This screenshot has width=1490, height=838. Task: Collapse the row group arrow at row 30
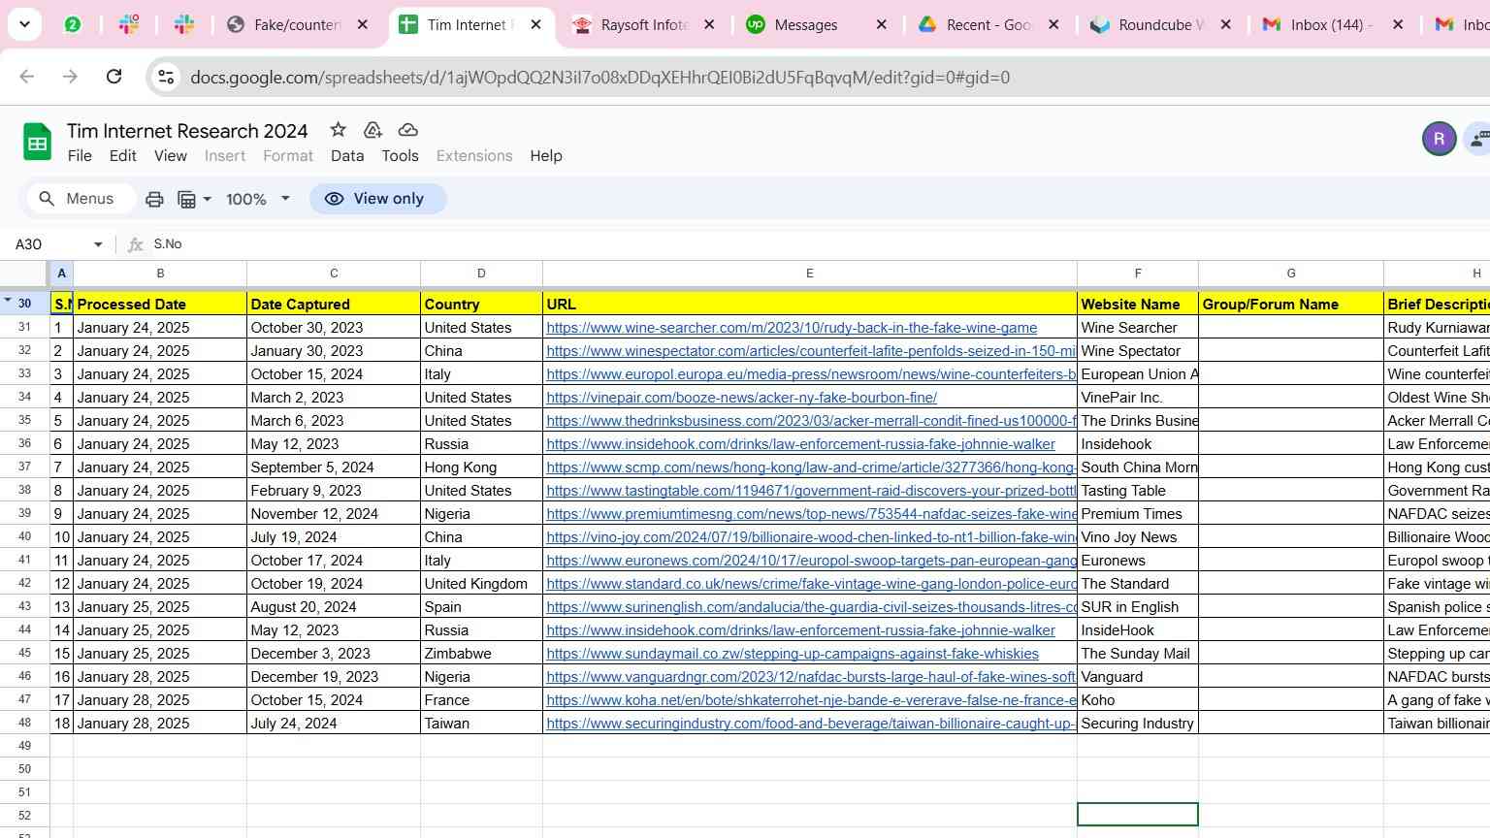click(x=8, y=302)
